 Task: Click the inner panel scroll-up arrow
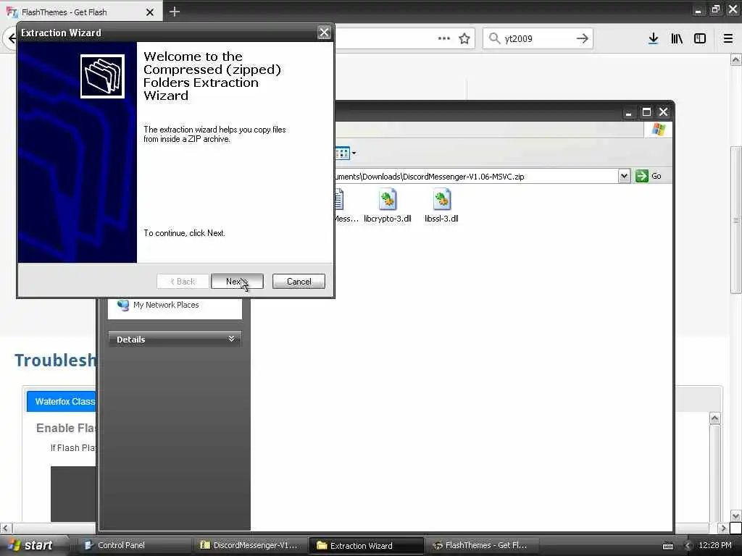[x=714, y=418]
